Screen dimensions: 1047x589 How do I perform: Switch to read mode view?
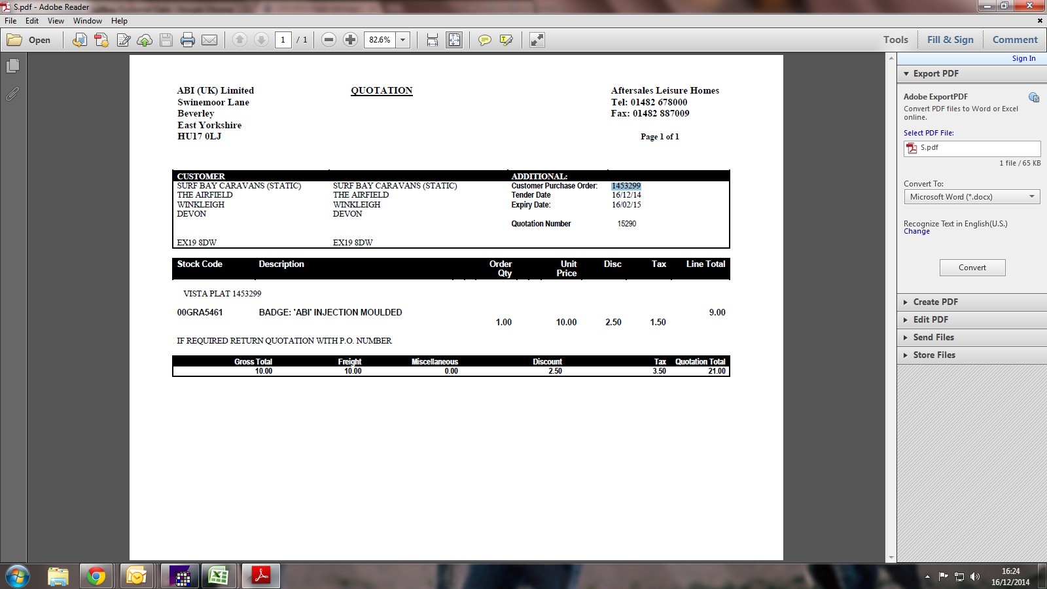(x=537, y=40)
